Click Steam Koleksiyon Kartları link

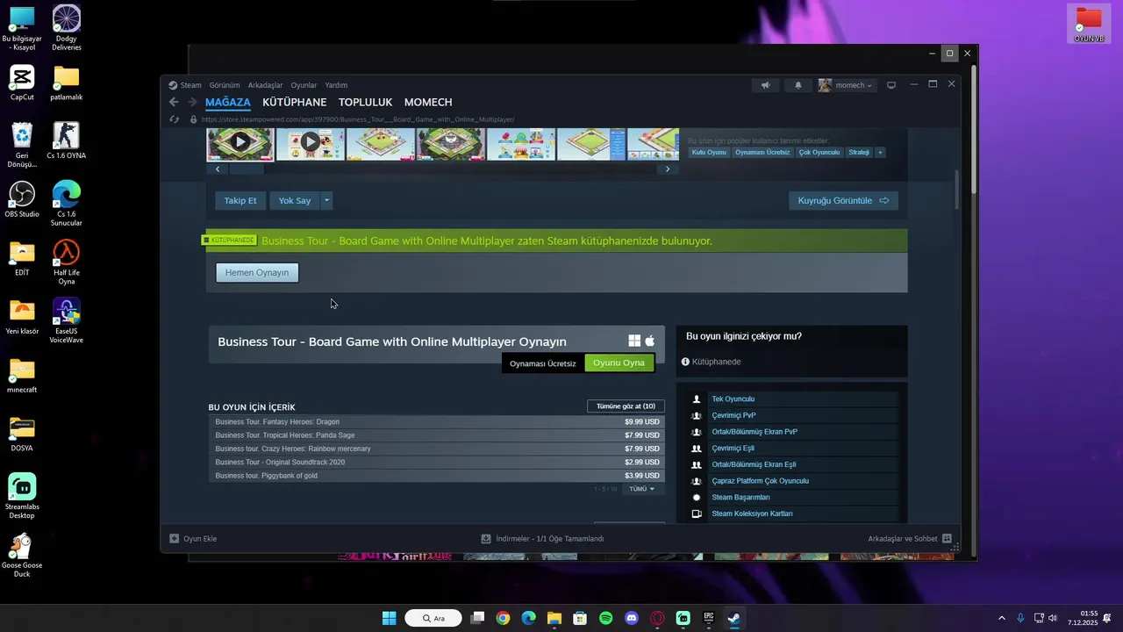coord(752,513)
